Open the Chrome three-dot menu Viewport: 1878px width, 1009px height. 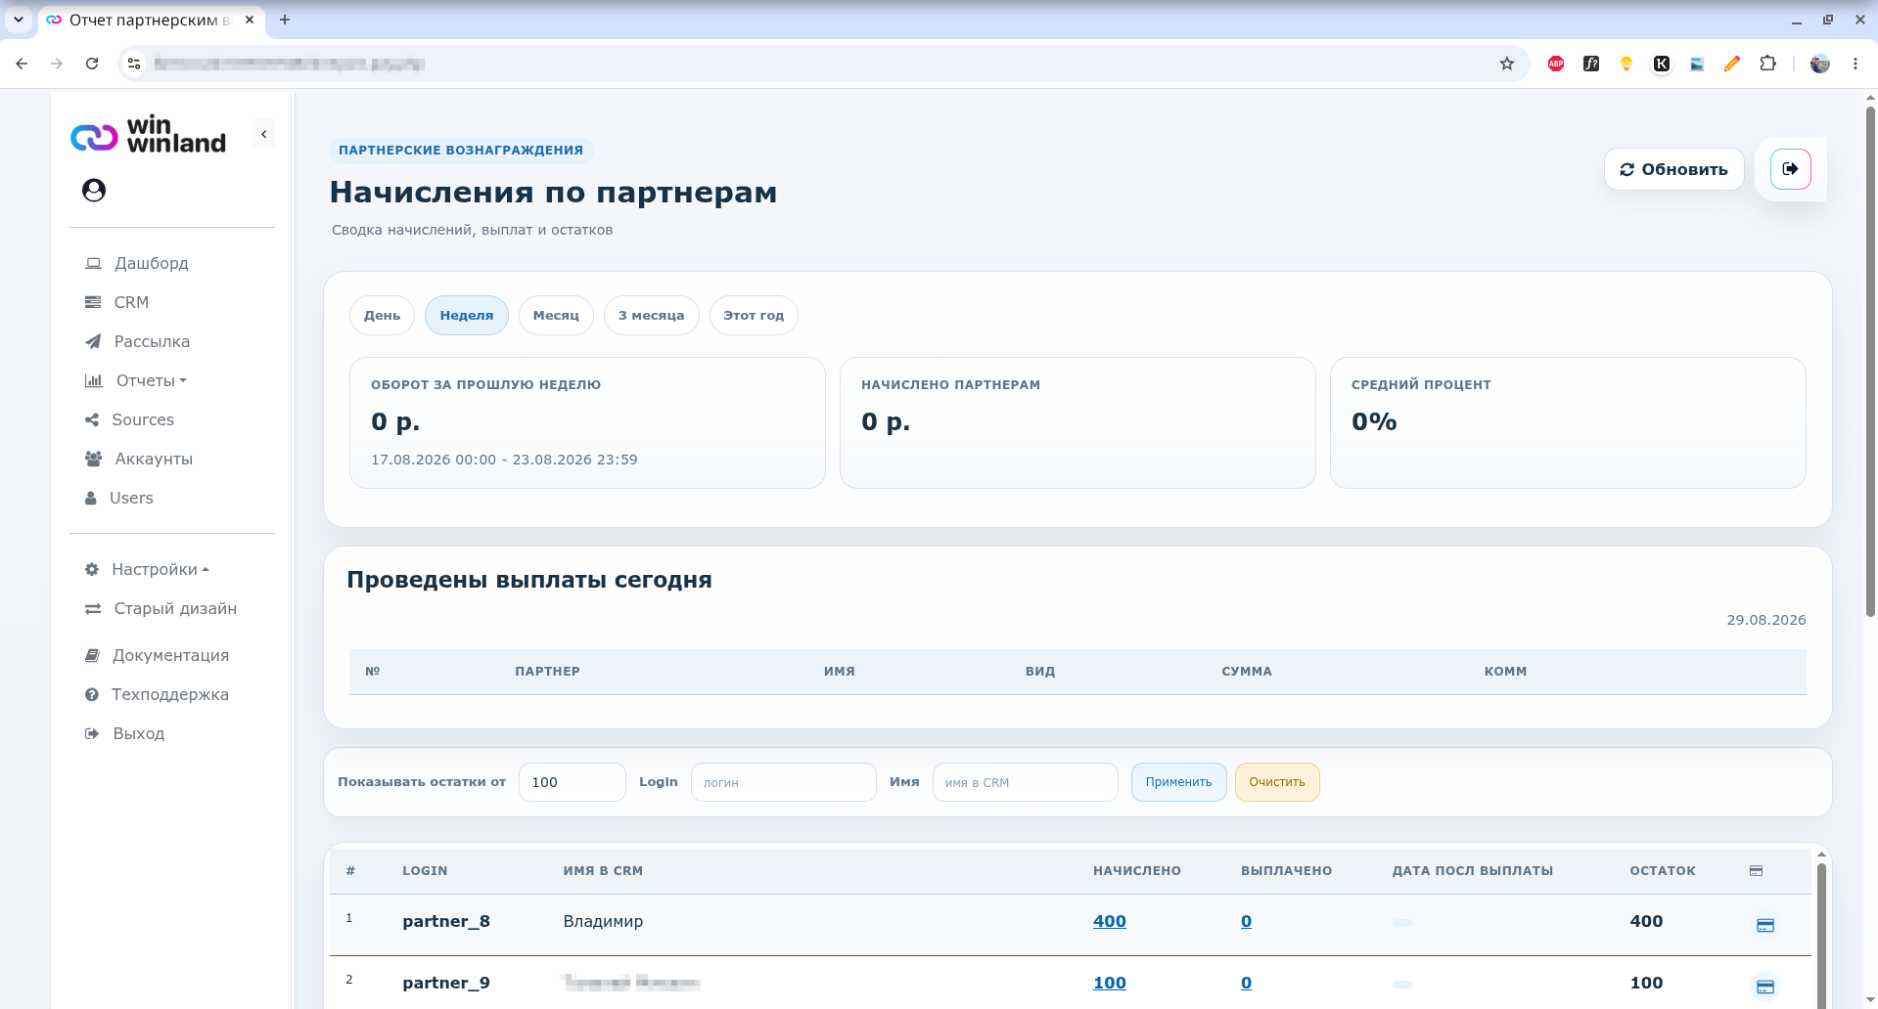coord(1855,64)
